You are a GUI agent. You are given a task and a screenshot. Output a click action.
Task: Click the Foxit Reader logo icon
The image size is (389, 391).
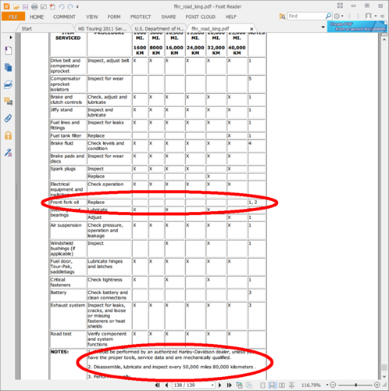tap(7, 6)
